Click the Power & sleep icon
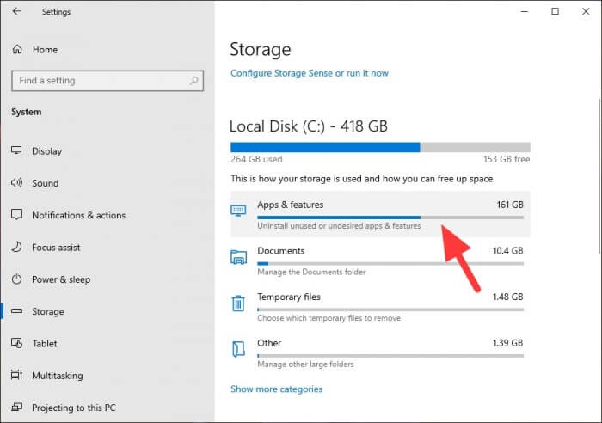Image resolution: width=602 pixels, height=423 pixels. 17,279
